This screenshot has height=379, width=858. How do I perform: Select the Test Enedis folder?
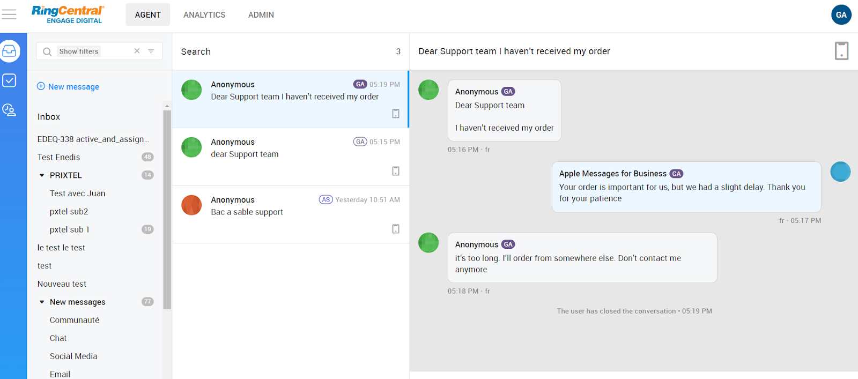(58, 157)
